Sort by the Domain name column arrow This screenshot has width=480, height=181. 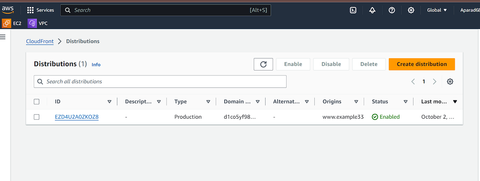tap(258, 102)
